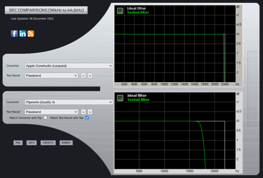Go to next test result for bottom converter
This screenshot has width=263, height=178.
pyautogui.click(x=90, y=112)
